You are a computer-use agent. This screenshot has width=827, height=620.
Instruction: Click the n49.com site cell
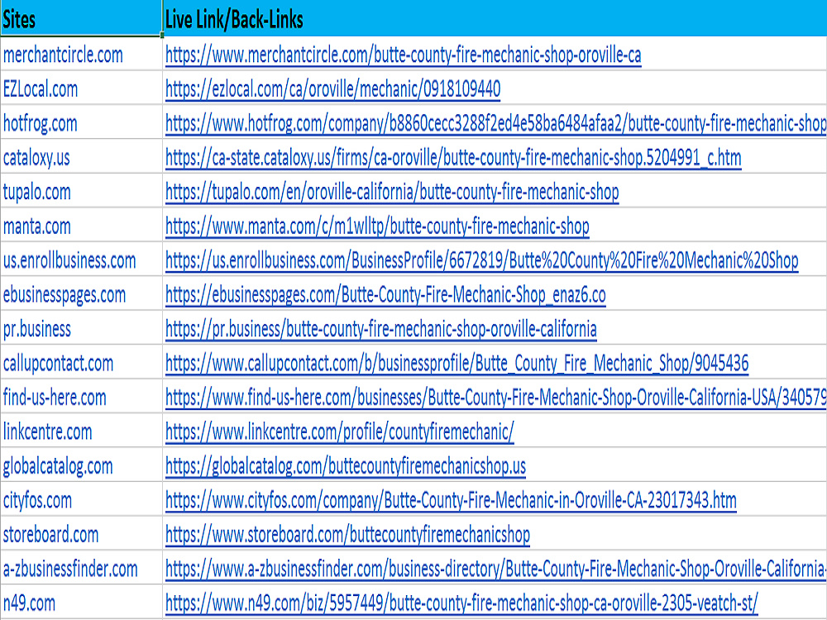coord(81,602)
